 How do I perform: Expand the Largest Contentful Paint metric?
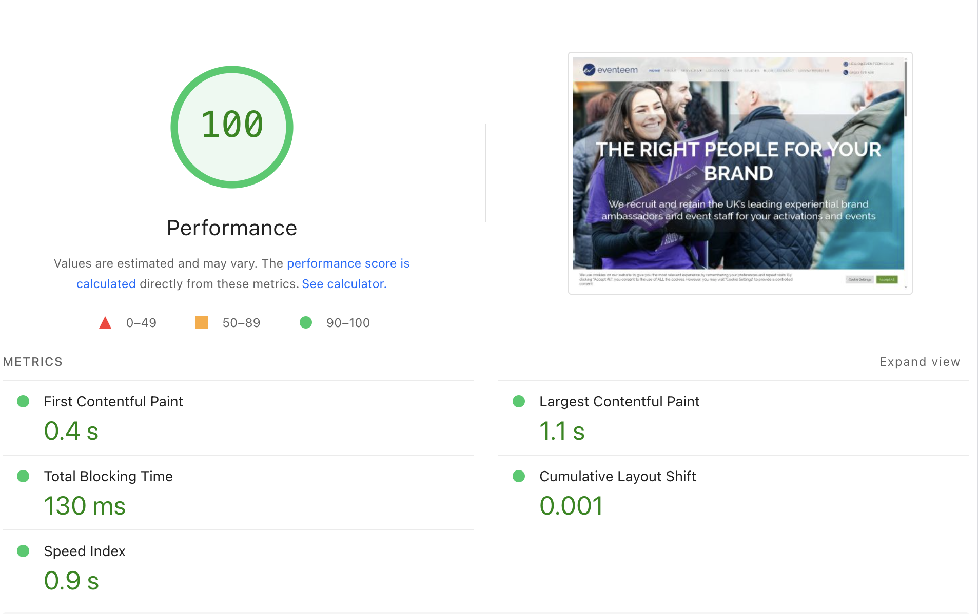click(619, 401)
